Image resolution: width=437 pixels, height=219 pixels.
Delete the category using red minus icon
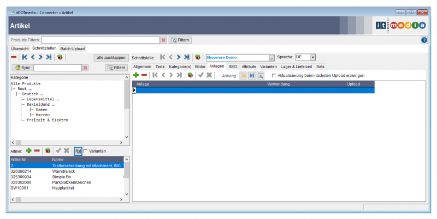(x=14, y=57)
